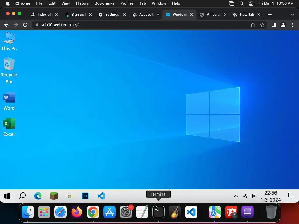
Task: Open Chrome's three-dot menu
Action: [293, 25]
